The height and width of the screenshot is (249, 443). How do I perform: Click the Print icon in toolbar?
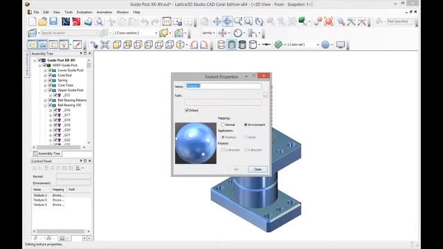tap(88, 21)
